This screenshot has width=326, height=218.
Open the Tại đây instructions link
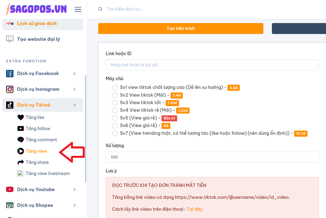coord(194,209)
